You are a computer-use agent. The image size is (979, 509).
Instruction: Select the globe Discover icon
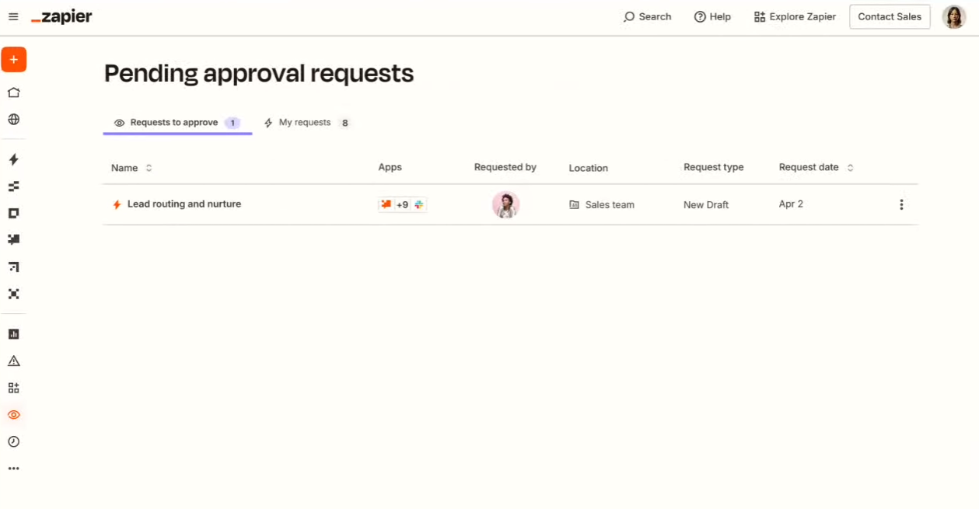[13, 119]
